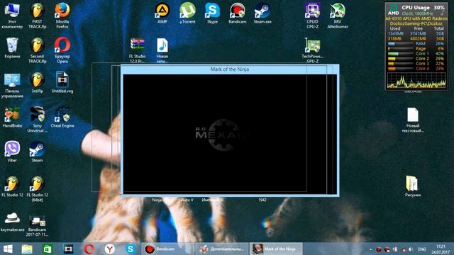The image size is (454, 255).
Task: Switch to 'Дополнительные' taskbar window
Action: click(222, 249)
